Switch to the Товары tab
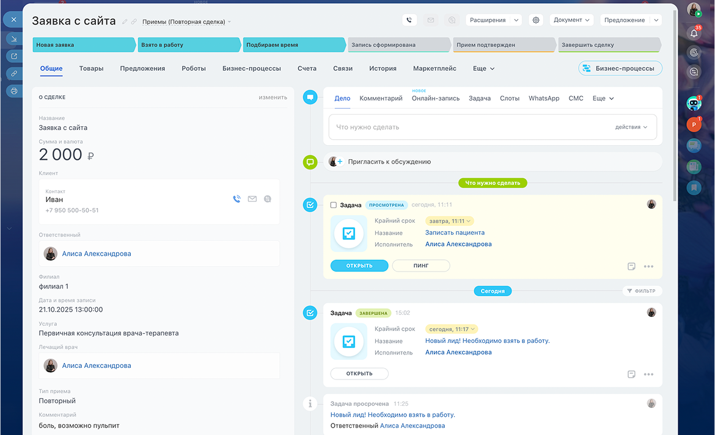The image size is (715, 435). 91,68
